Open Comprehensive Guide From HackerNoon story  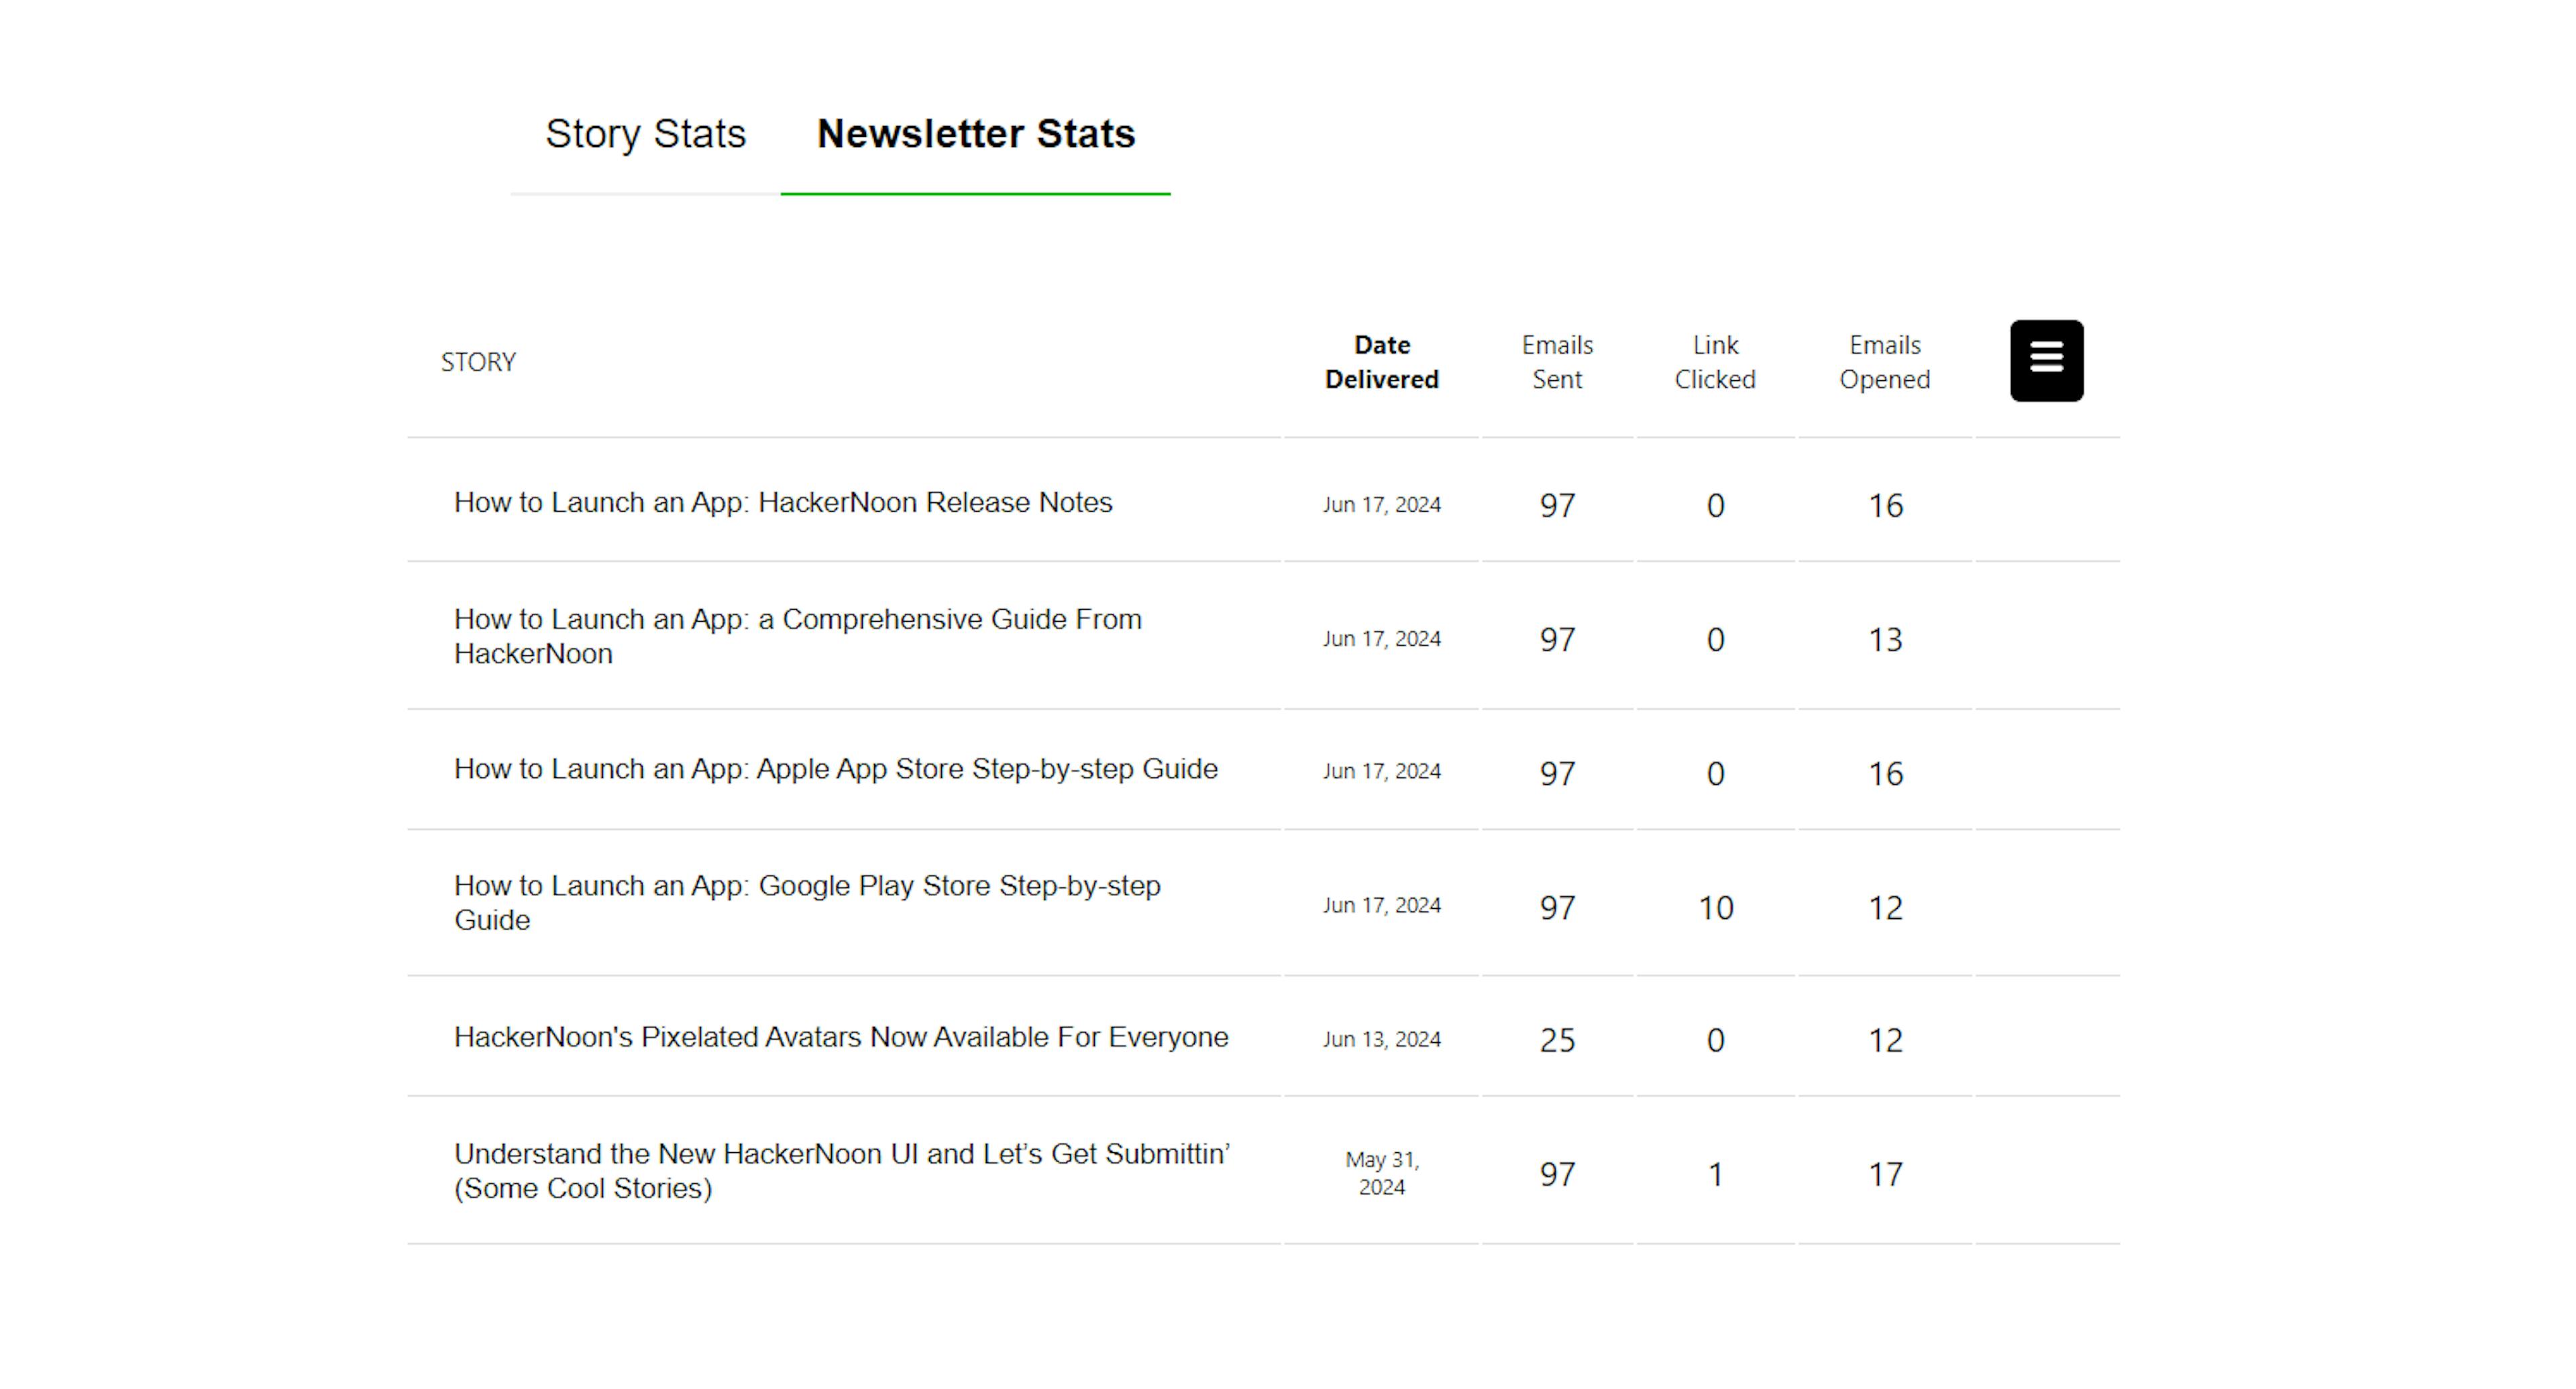point(797,636)
